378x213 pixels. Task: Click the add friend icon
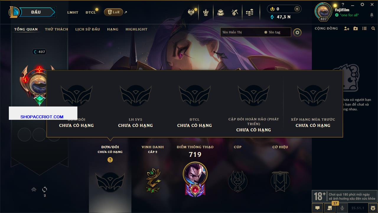coord(347,28)
